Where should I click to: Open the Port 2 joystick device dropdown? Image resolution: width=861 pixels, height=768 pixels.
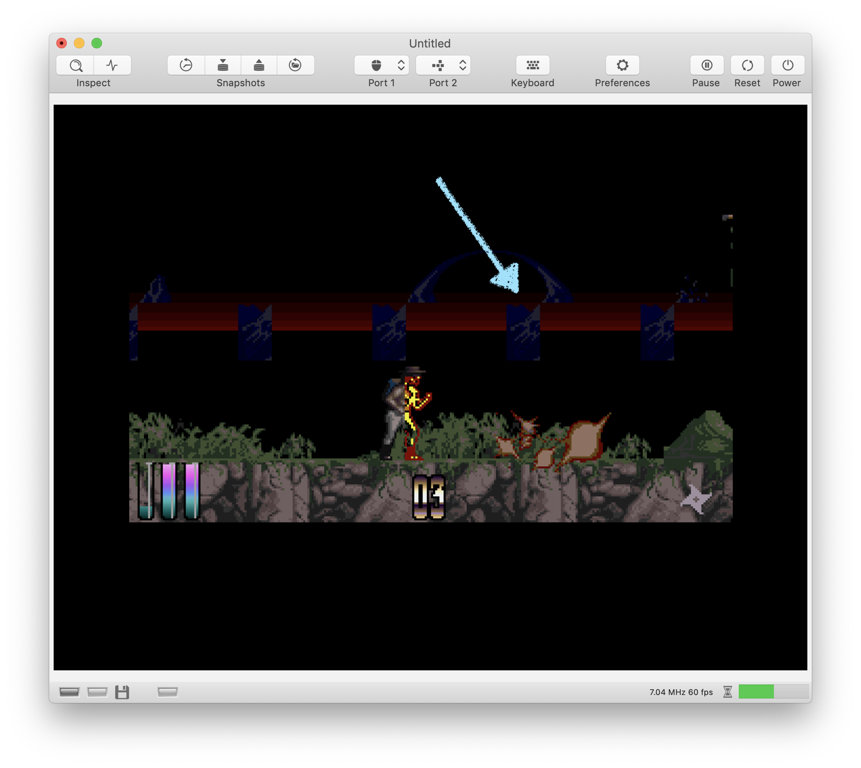pyautogui.click(x=443, y=66)
